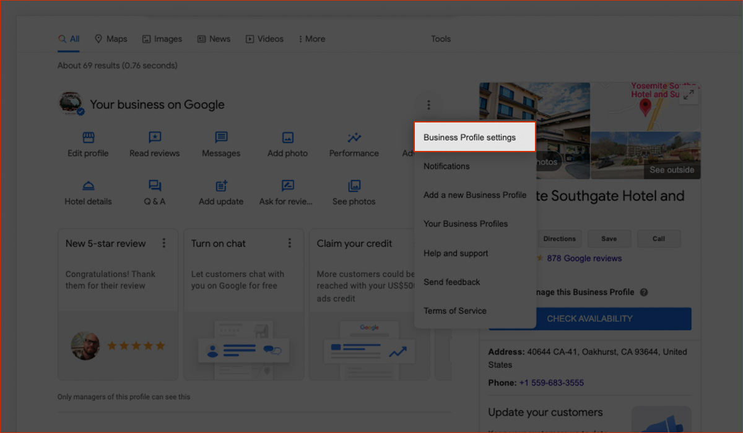Screen dimensions: 743x433
Task: Open the Turn on chat card
Action: pyautogui.click(x=243, y=304)
